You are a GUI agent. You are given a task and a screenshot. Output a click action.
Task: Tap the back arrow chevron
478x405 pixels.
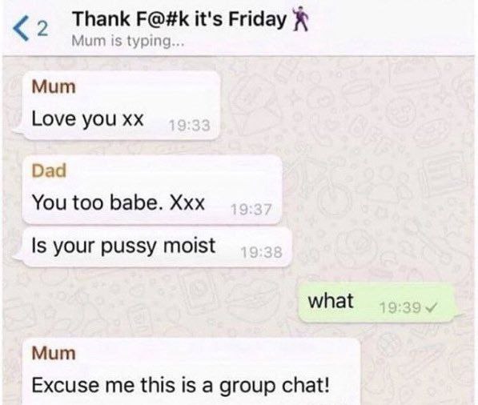click(x=21, y=30)
